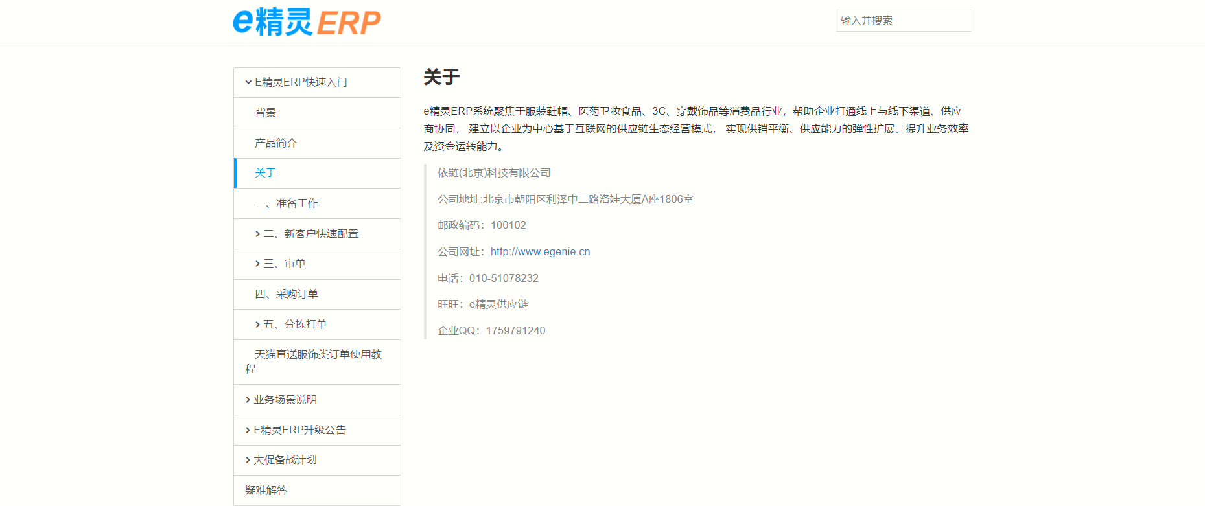Collapse the E精灵ERP快速入门 section chevron
This screenshot has width=1205, height=506.
pos(248,82)
